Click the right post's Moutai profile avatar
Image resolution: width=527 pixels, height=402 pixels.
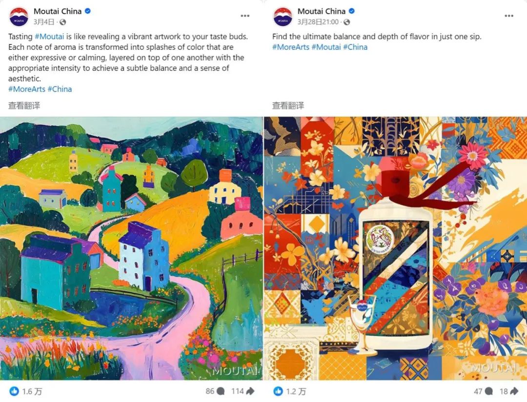coord(283,17)
